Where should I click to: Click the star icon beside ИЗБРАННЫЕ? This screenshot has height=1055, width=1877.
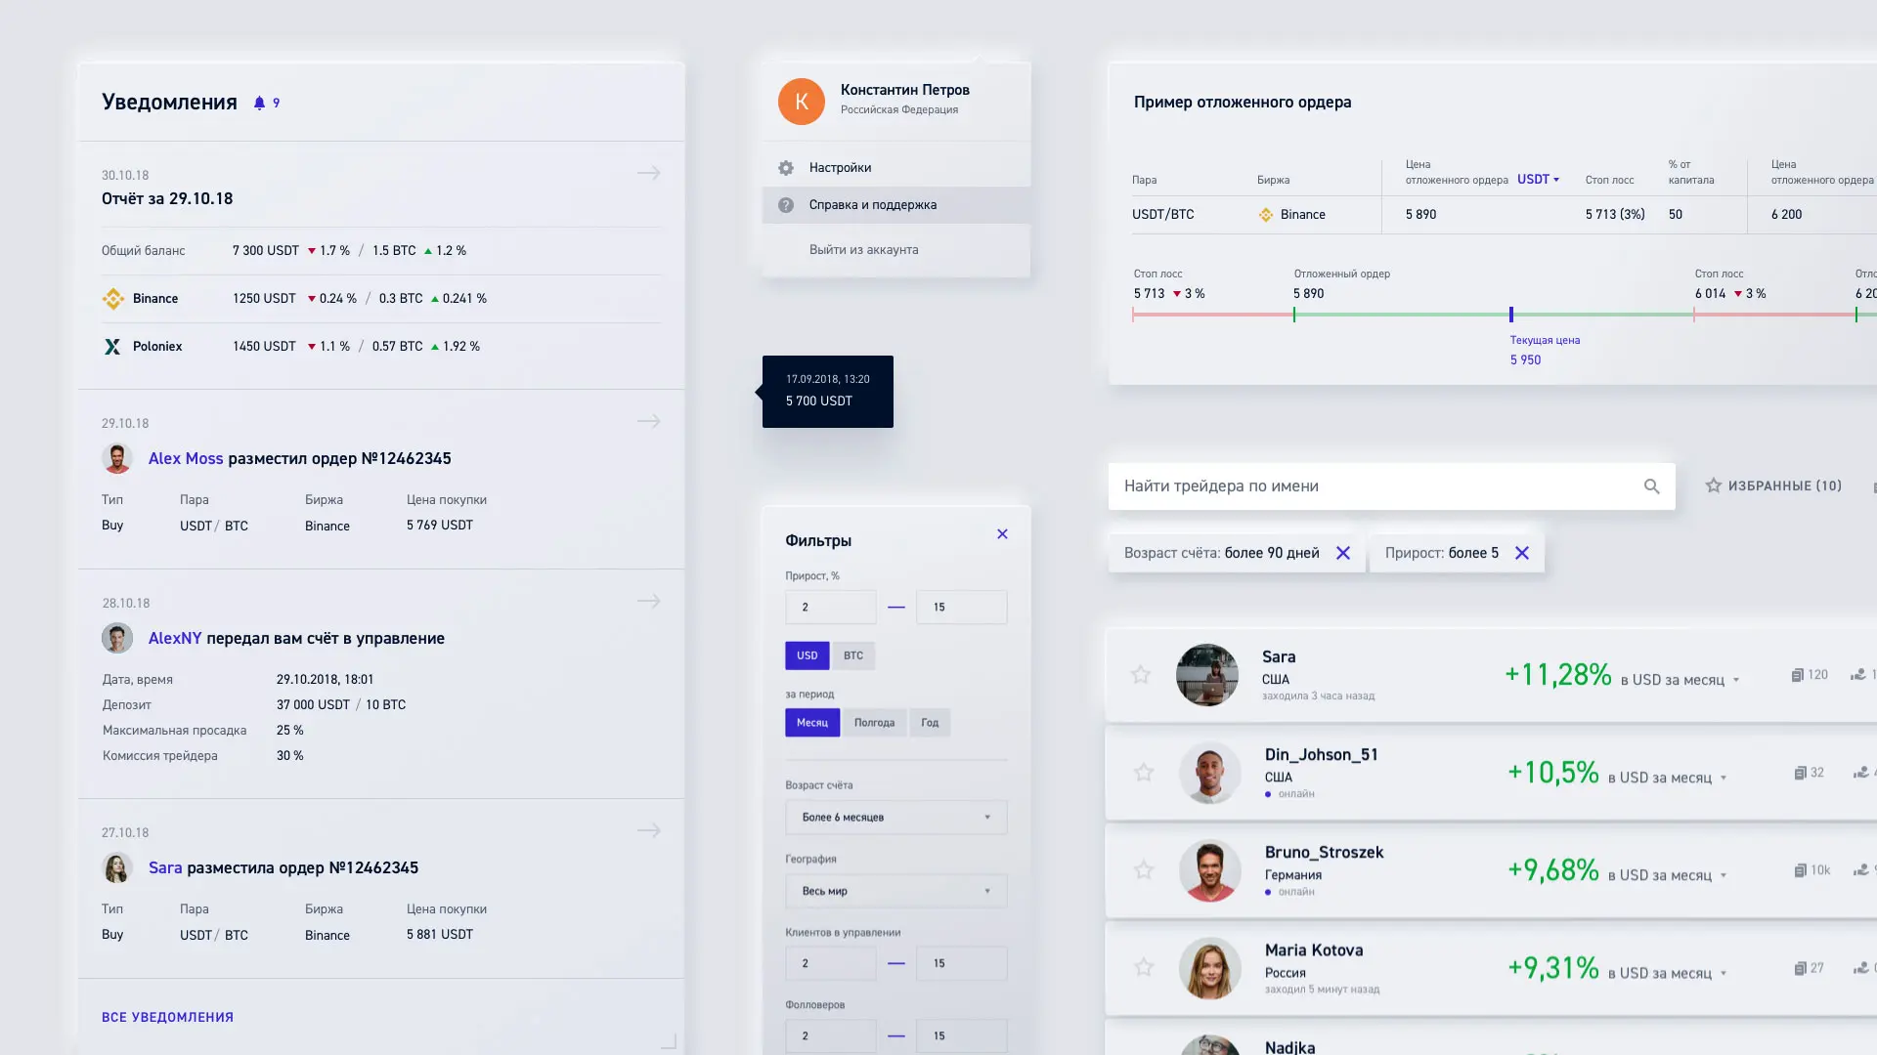click(1714, 485)
